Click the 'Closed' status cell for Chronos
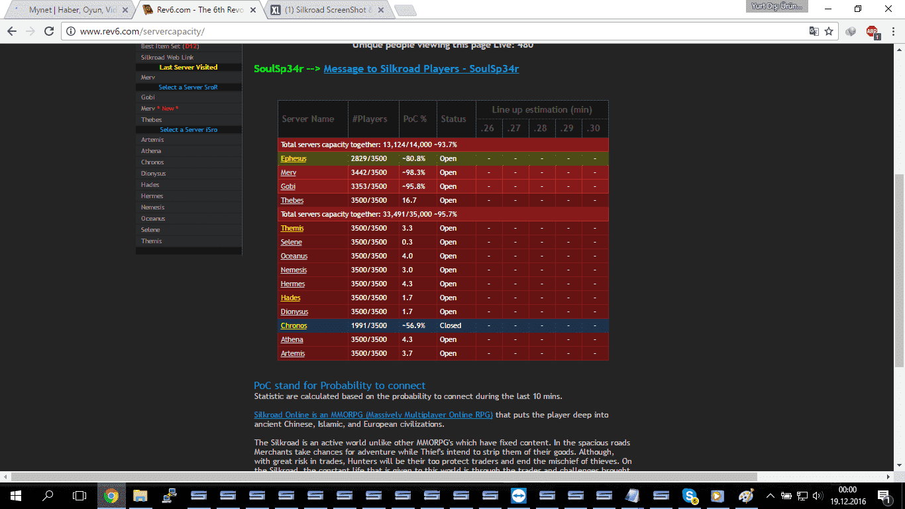Screen dimensions: 905x509 click(x=456, y=326)
